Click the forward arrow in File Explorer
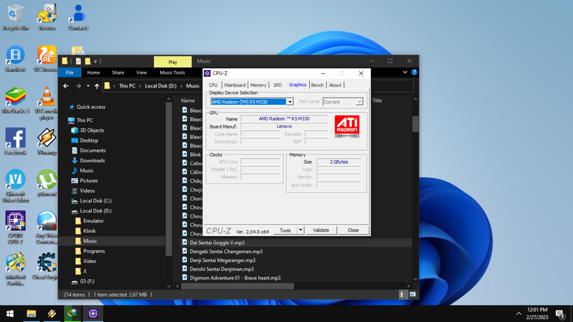The height and width of the screenshot is (322, 573). click(78, 86)
